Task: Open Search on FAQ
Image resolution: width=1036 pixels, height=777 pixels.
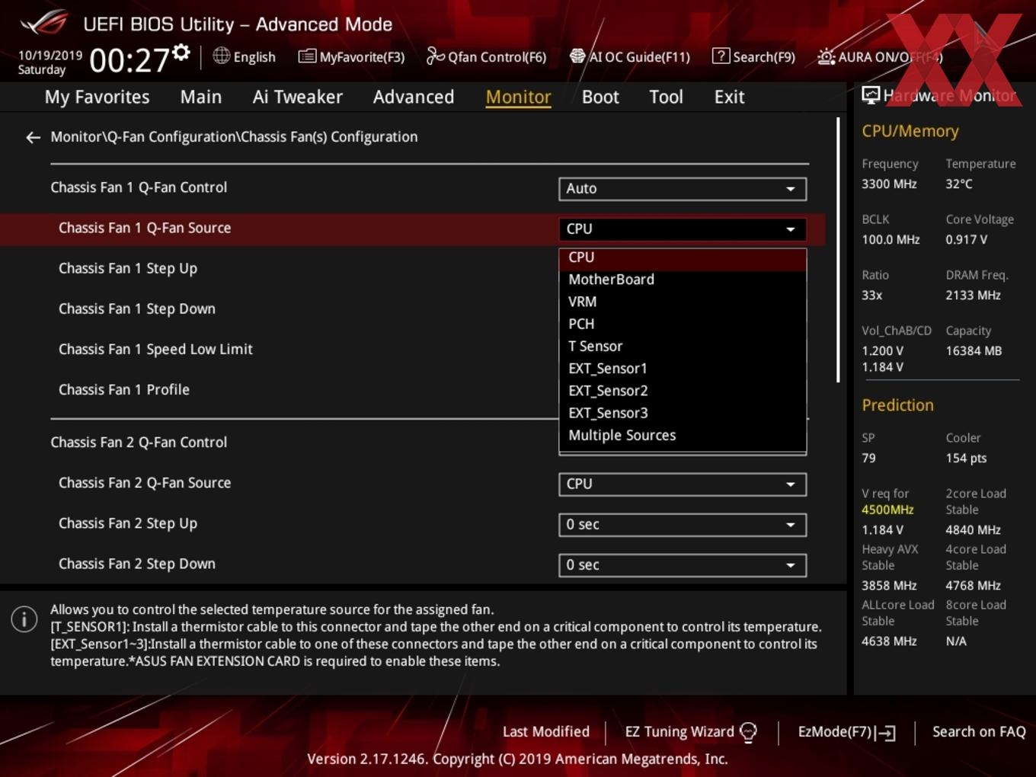Action: [x=979, y=732]
